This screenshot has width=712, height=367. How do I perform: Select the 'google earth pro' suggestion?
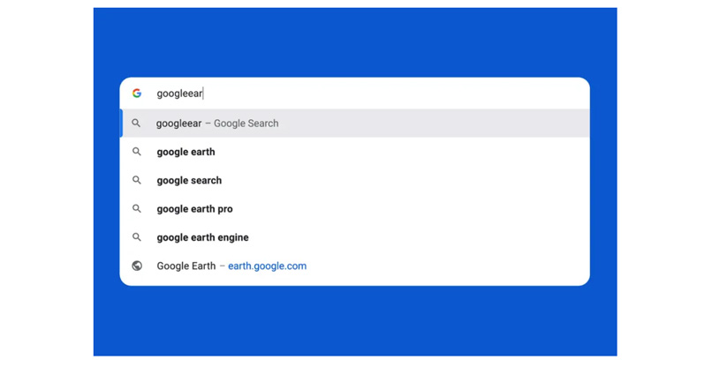pos(194,209)
